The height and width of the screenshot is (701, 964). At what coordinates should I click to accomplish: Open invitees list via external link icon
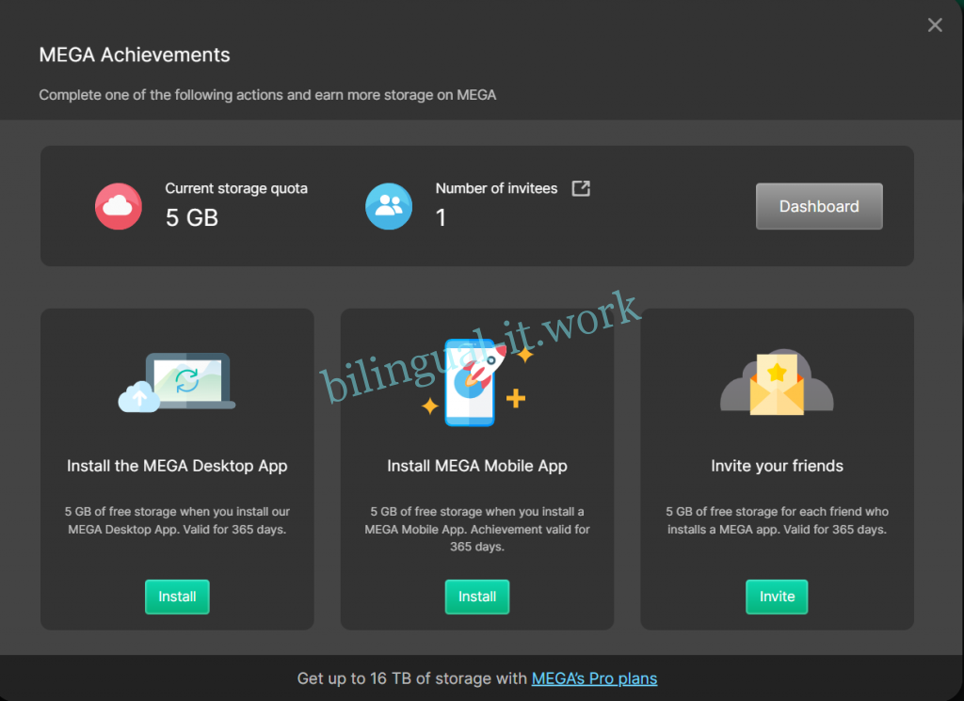[582, 188]
